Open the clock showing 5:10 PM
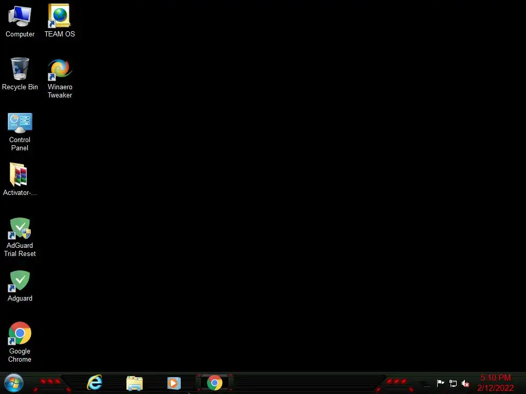The height and width of the screenshot is (394, 526). [x=496, y=378]
